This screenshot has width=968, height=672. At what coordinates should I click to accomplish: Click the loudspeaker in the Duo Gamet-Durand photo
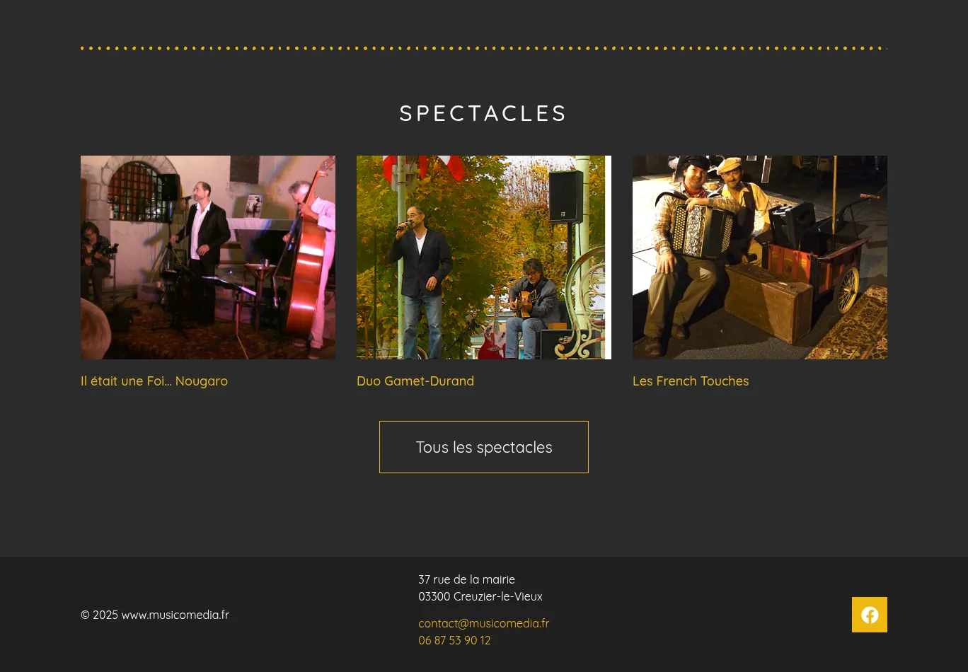tap(565, 197)
